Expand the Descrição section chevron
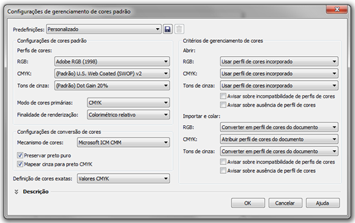 [x=17, y=192]
